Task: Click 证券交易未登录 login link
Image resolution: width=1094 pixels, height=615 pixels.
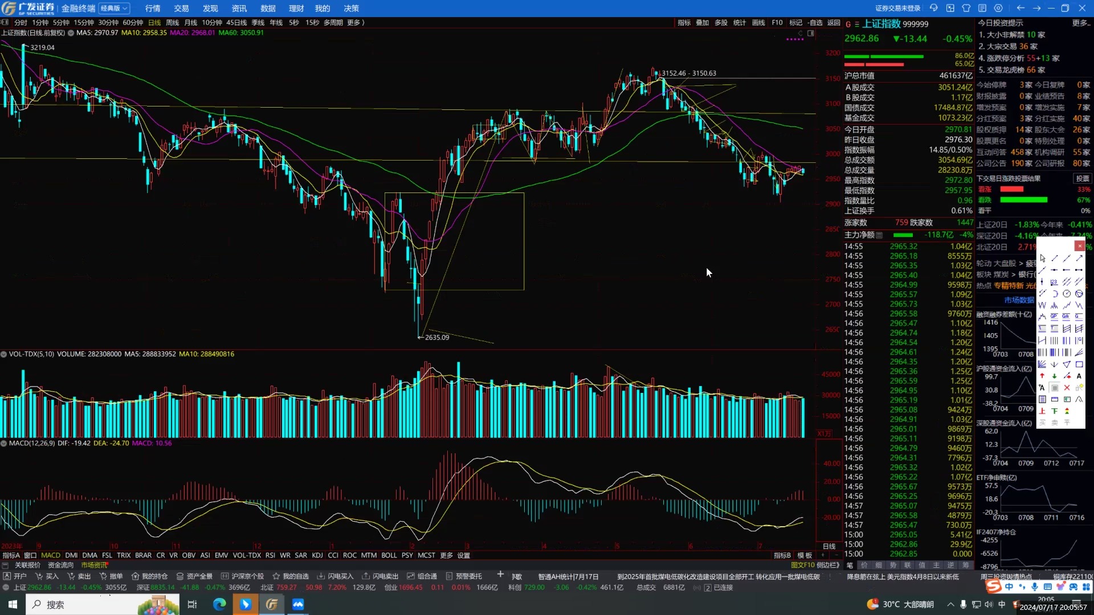Action: point(898,8)
